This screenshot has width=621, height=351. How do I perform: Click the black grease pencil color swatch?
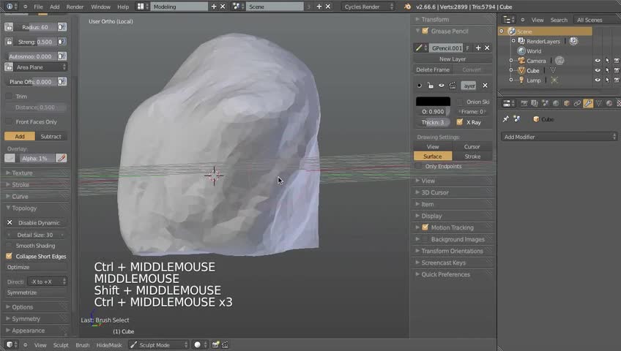433,102
